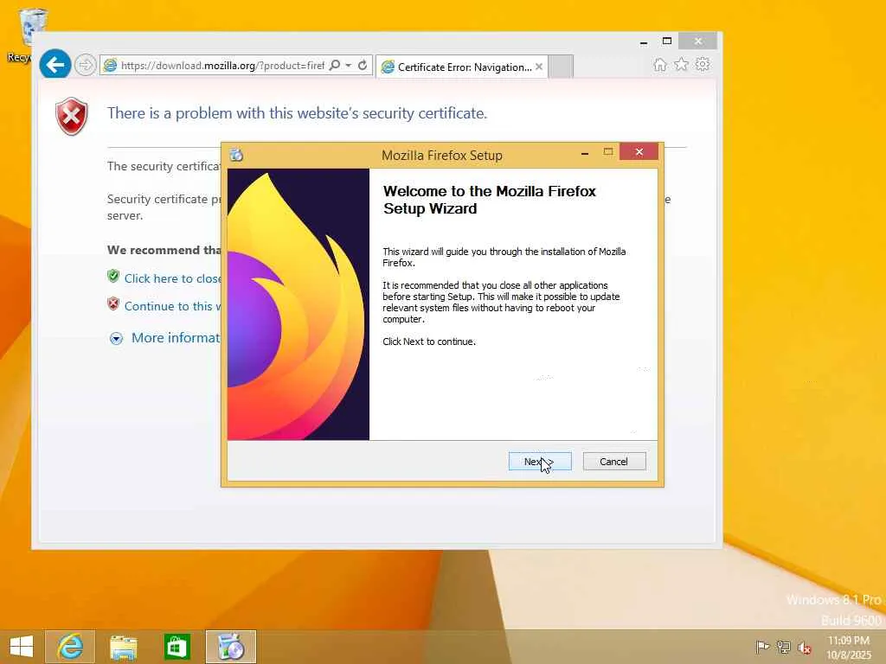This screenshot has width=886, height=664.
Task: Minimize the Internet Explorer window
Action: coord(643,41)
